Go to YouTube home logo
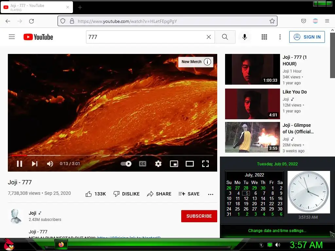335x251 pixels. (x=38, y=37)
